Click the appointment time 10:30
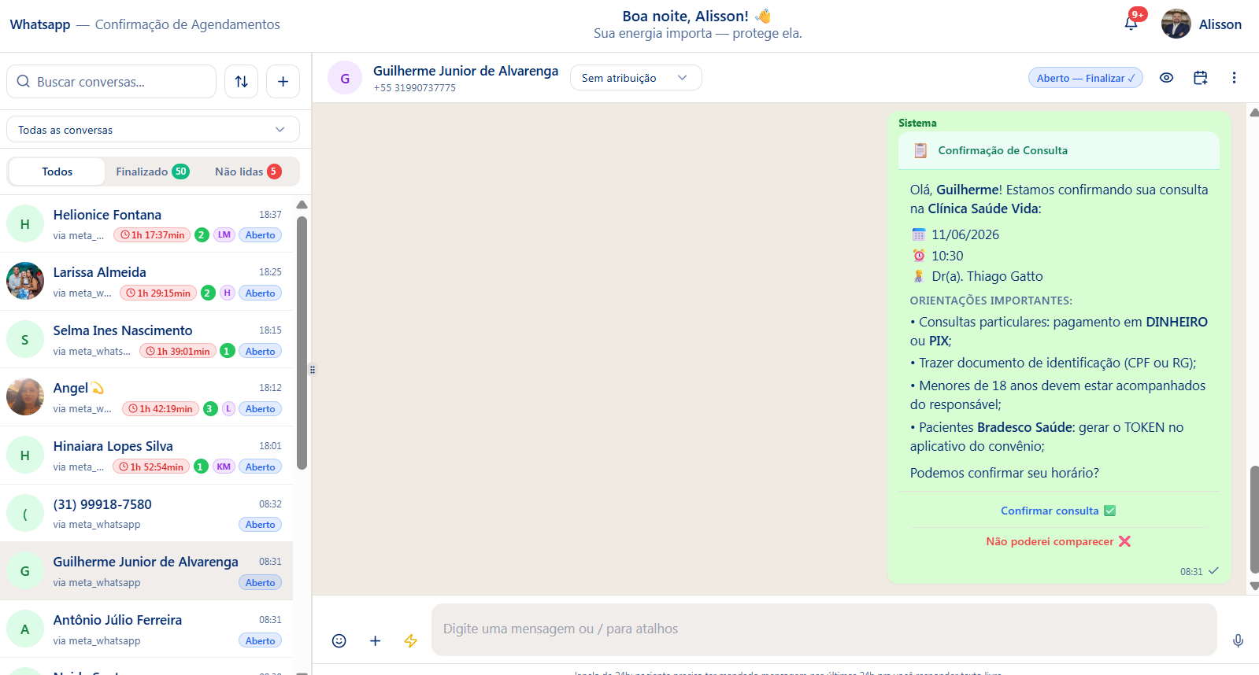Image resolution: width=1259 pixels, height=675 pixels. coord(947,256)
